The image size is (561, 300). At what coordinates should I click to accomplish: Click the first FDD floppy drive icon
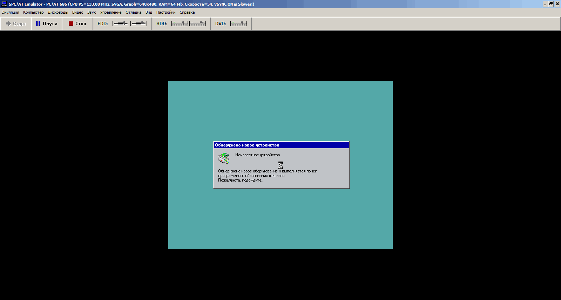[121, 23]
